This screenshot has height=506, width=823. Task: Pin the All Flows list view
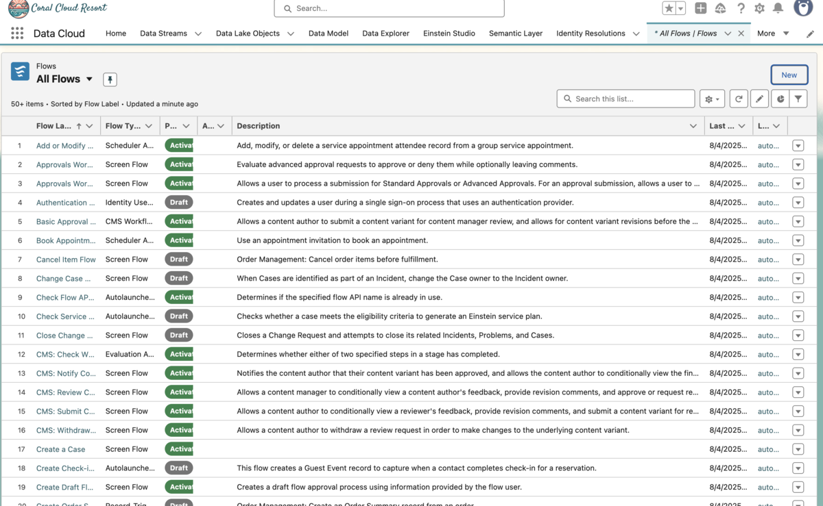(x=110, y=79)
